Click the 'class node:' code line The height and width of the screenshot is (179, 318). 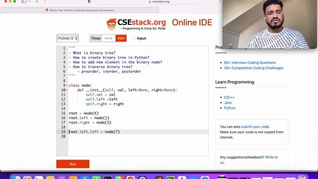click(80, 86)
